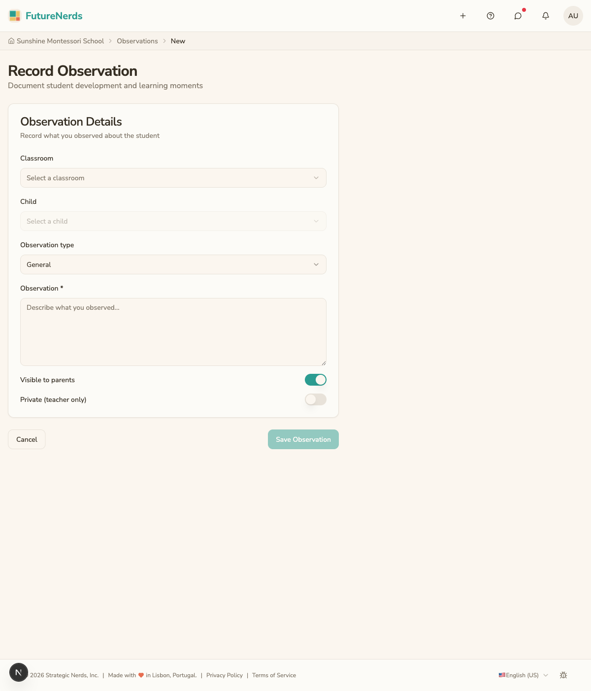Click the Save Observation button
Viewport: 591px width, 691px height.
click(303, 439)
